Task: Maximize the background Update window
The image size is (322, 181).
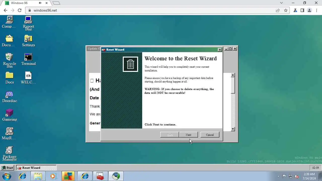Action: (x=230, y=49)
